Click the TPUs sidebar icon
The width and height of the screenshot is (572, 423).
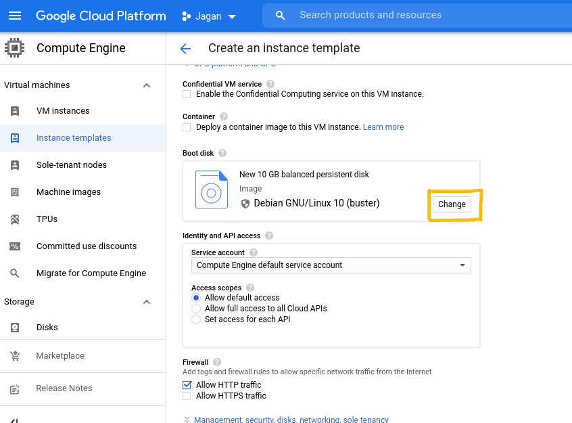(15, 219)
